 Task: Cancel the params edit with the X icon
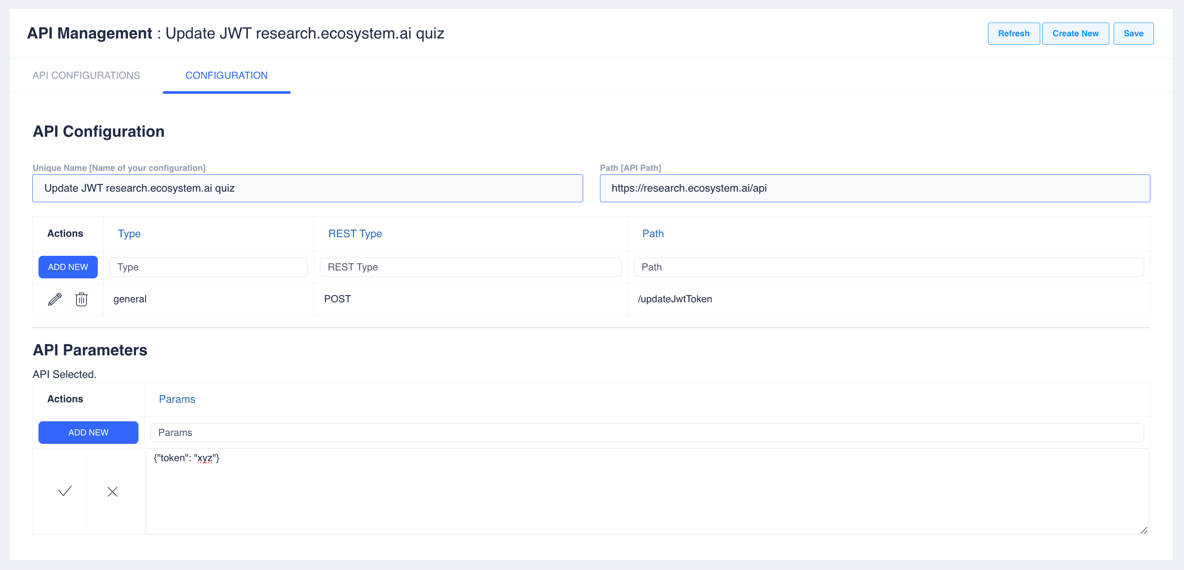pos(112,492)
